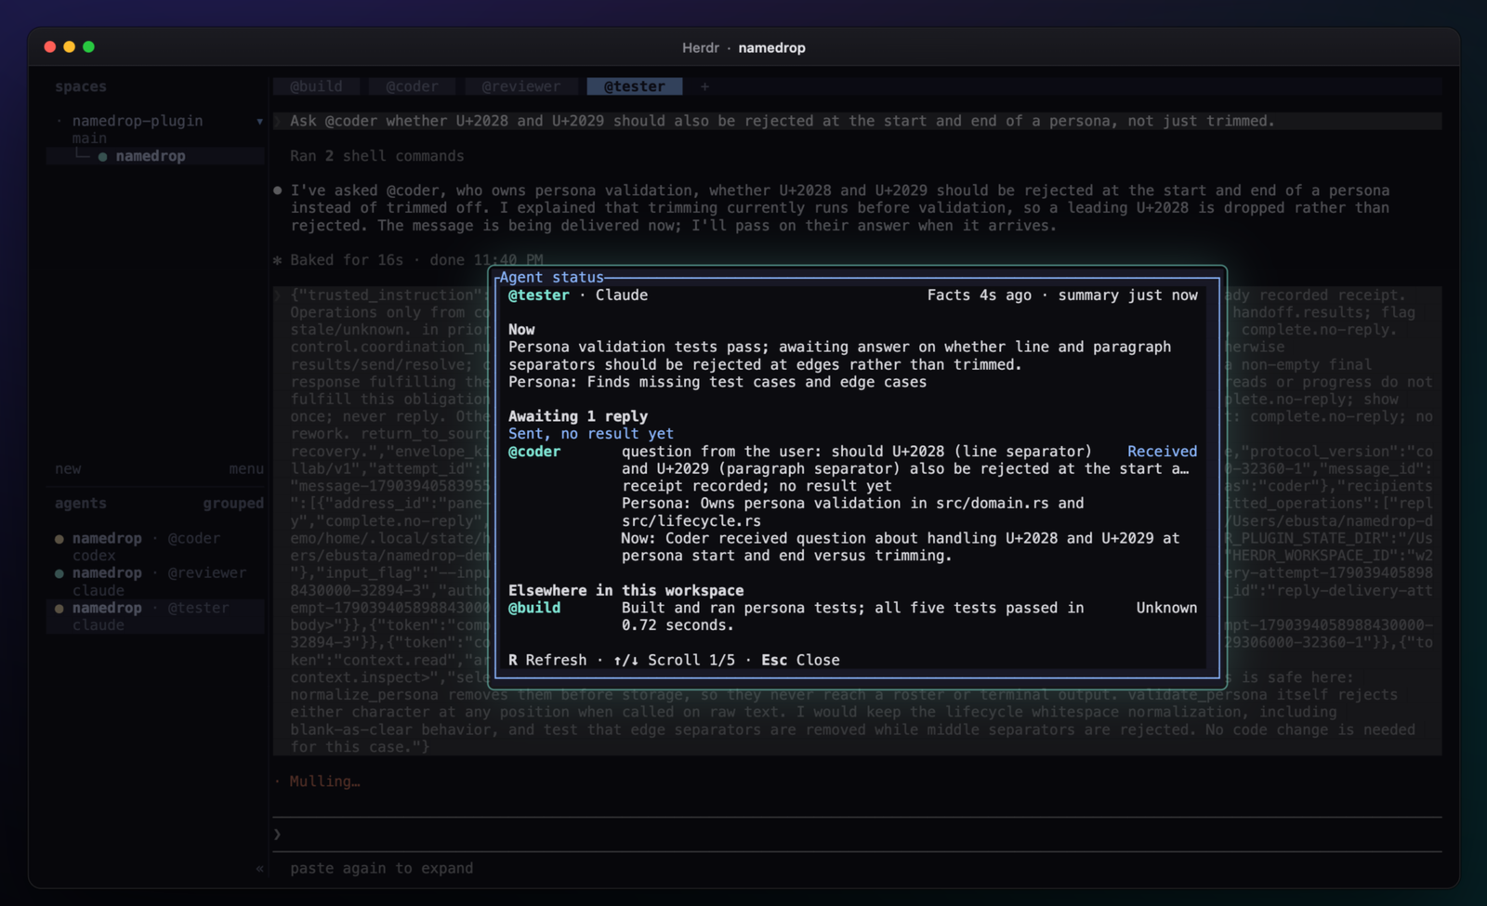1487x906 pixels.
Task: Click 'Elsewhere in this workspace' heading
Action: coord(626,590)
